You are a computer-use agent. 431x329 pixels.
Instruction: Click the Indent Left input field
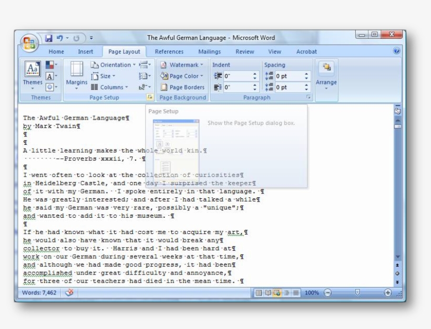coord(238,76)
